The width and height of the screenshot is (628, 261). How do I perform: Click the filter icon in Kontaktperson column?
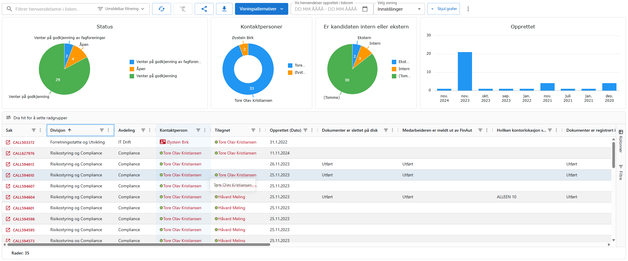198,130
